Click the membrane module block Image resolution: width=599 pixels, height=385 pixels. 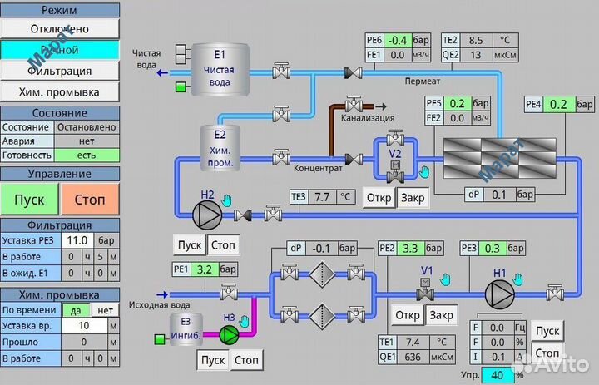pos(483,158)
